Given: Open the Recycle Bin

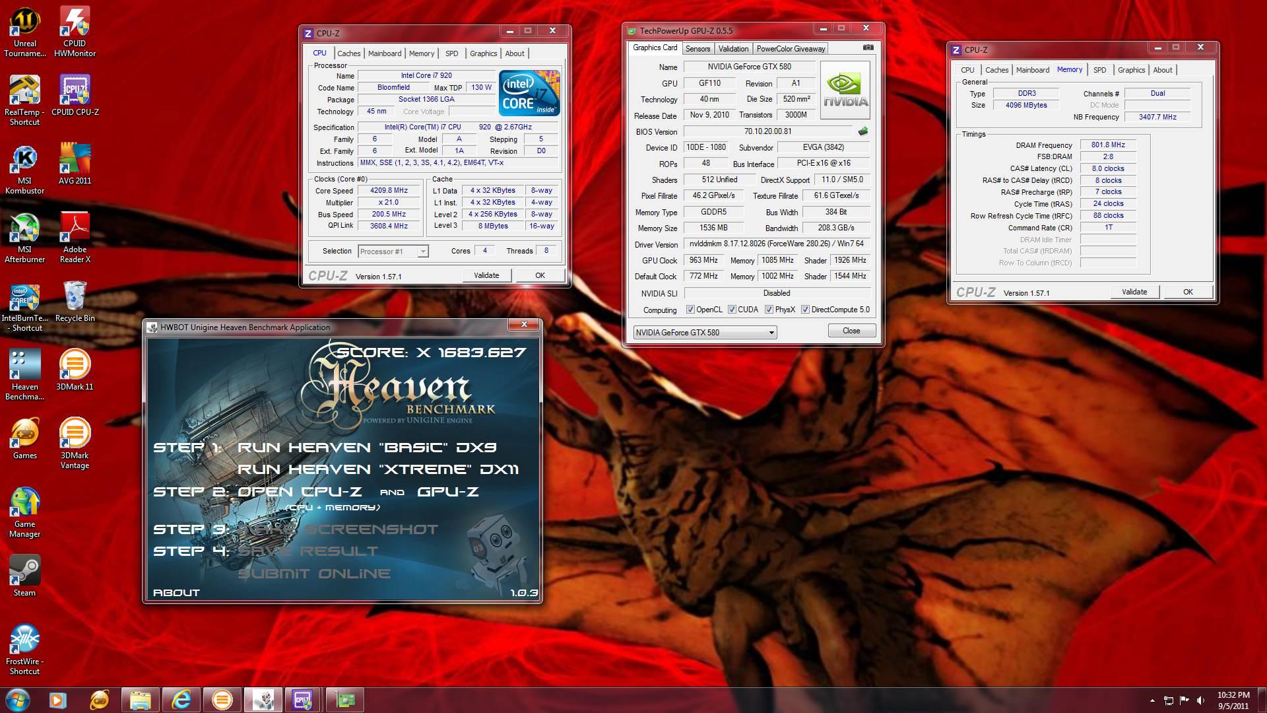Looking at the screenshot, I should (75, 302).
